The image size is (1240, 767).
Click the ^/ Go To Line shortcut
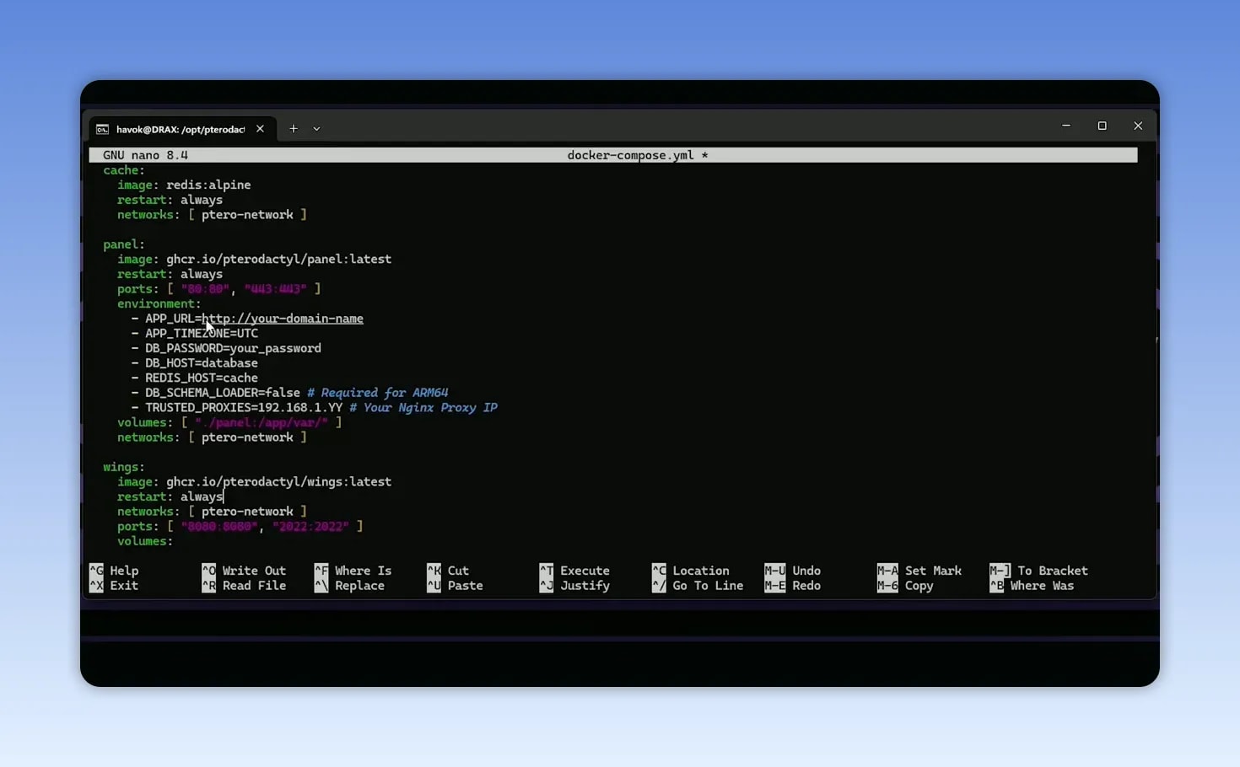pos(698,586)
